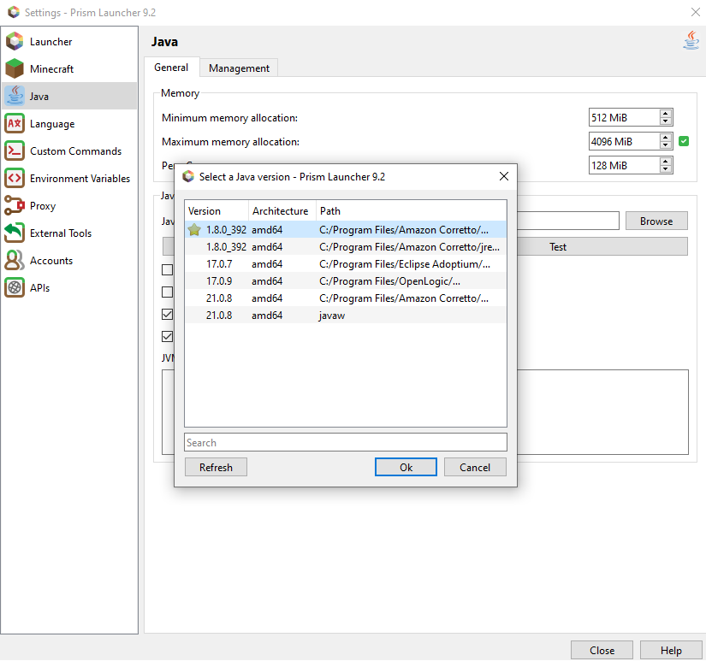Open Accounts settings icon
This screenshot has height=661, width=706.
tap(15, 261)
